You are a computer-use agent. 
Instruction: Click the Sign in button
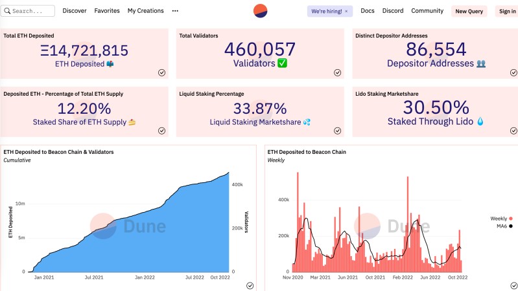click(x=506, y=11)
